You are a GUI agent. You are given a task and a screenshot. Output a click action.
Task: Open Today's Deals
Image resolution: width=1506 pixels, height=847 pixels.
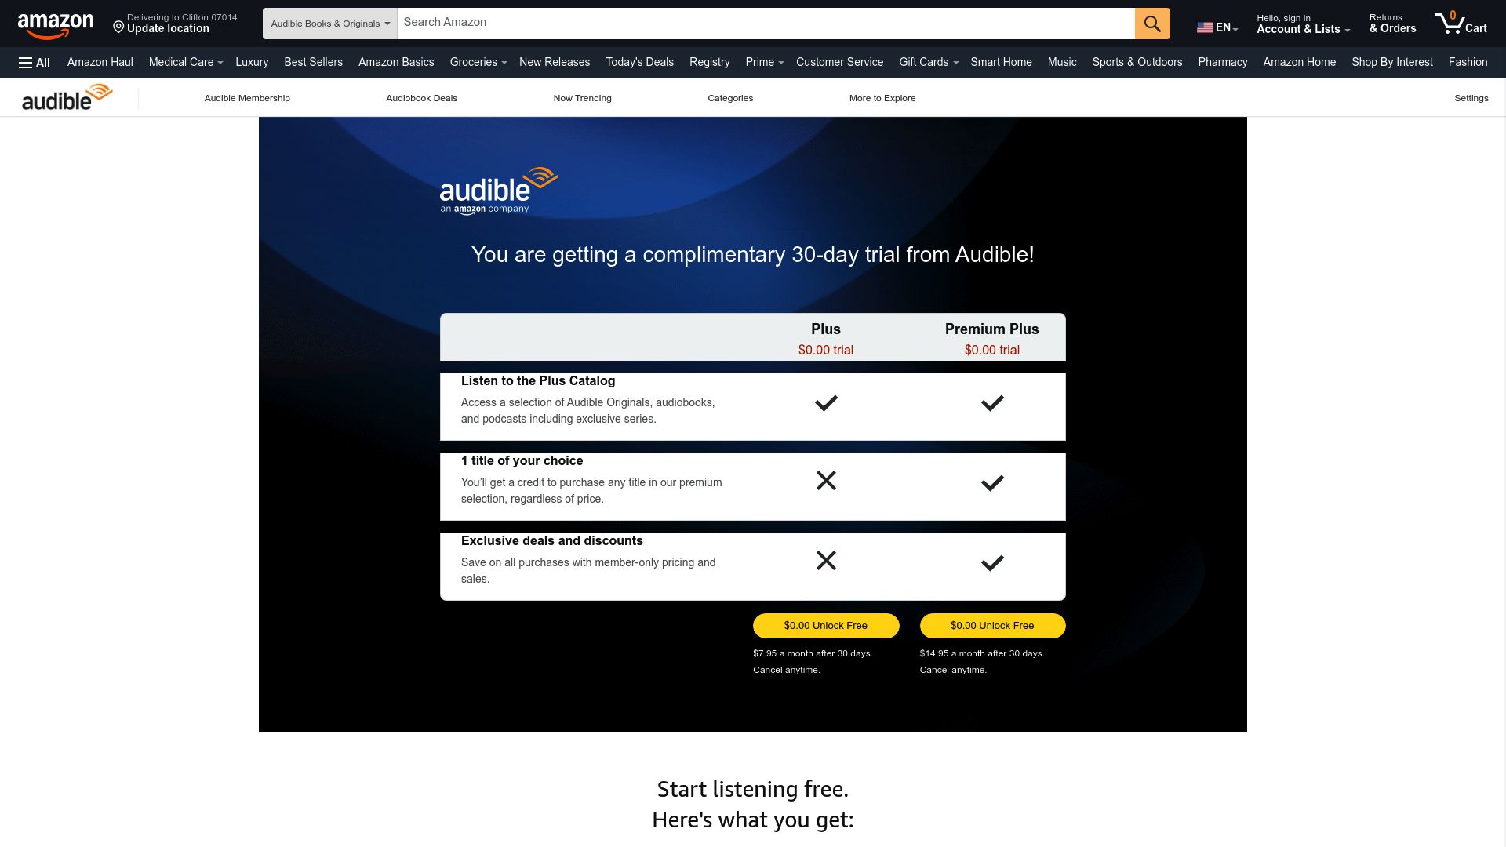639,62
